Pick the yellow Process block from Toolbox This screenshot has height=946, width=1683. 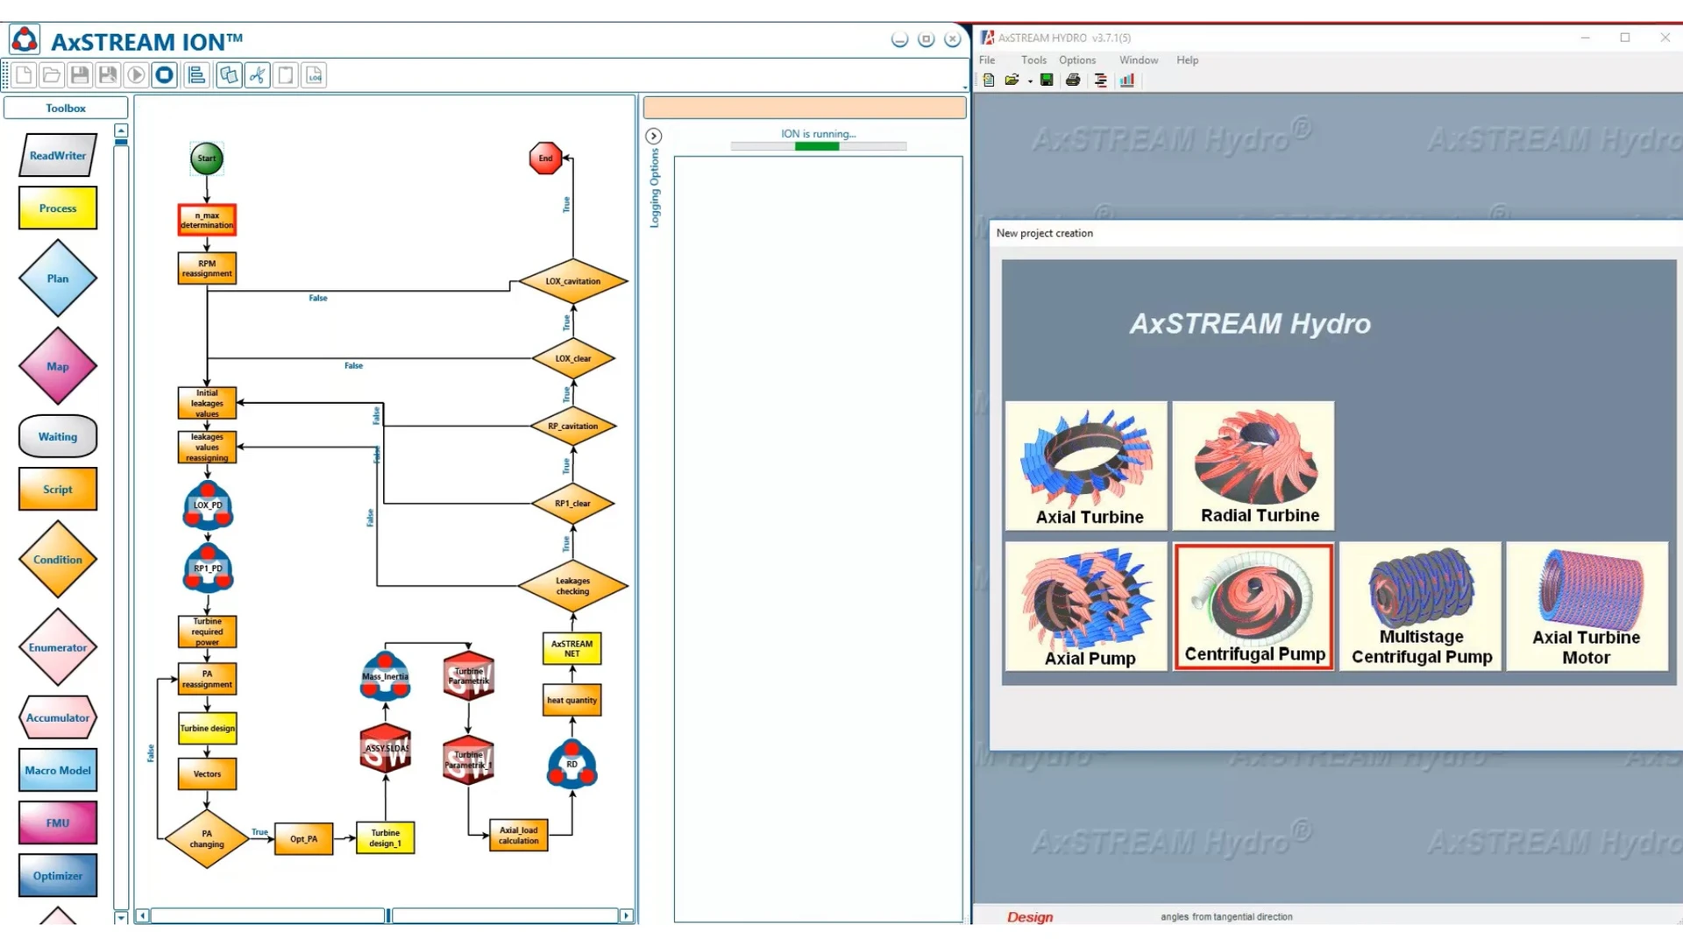pos(58,208)
